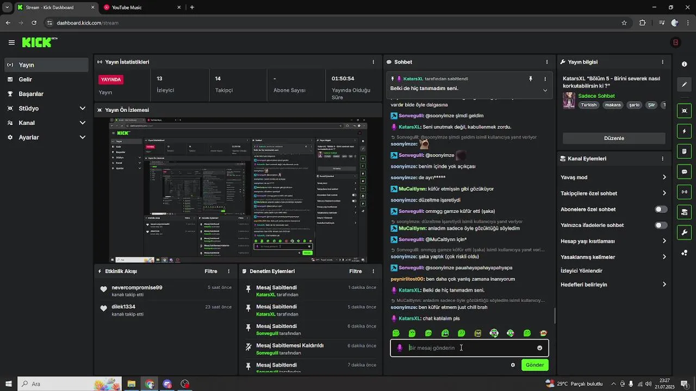Open a new browser tab

192,7
